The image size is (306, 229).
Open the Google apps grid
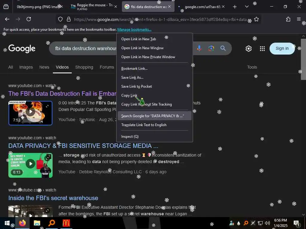pos(262,49)
